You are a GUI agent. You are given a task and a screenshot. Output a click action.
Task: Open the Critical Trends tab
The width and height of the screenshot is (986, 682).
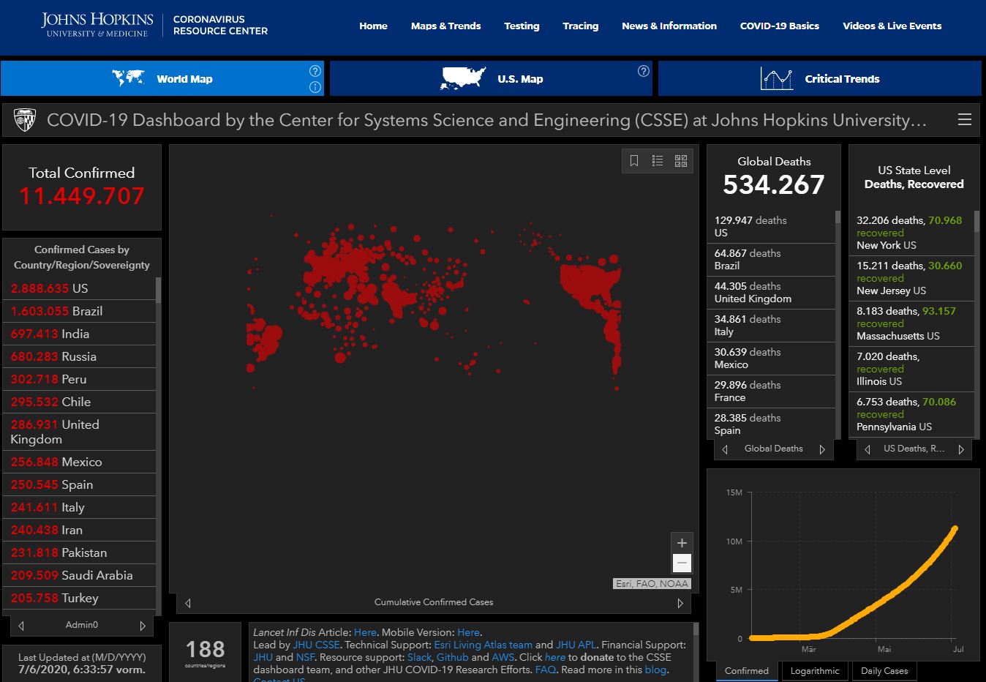click(819, 79)
